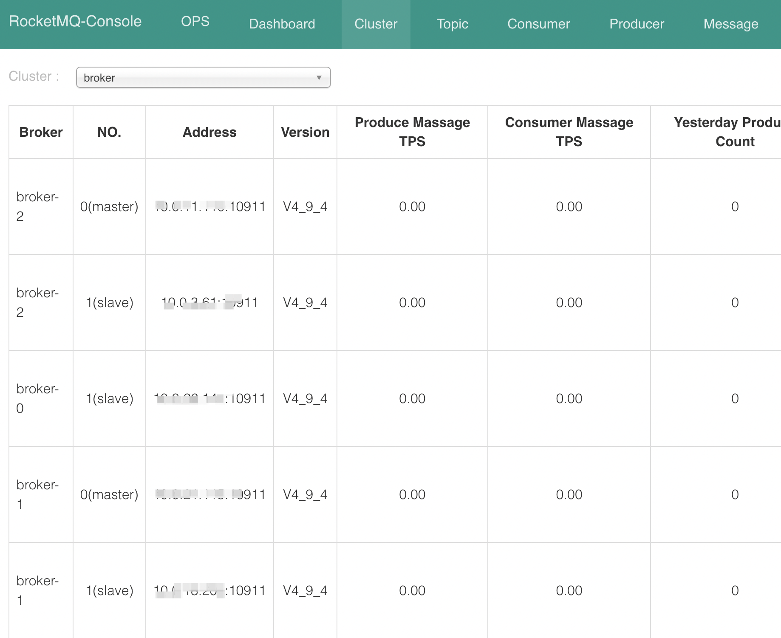Select broker-2 name in the master row
Viewport: 781px width, 638px height.
tap(37, 206)
